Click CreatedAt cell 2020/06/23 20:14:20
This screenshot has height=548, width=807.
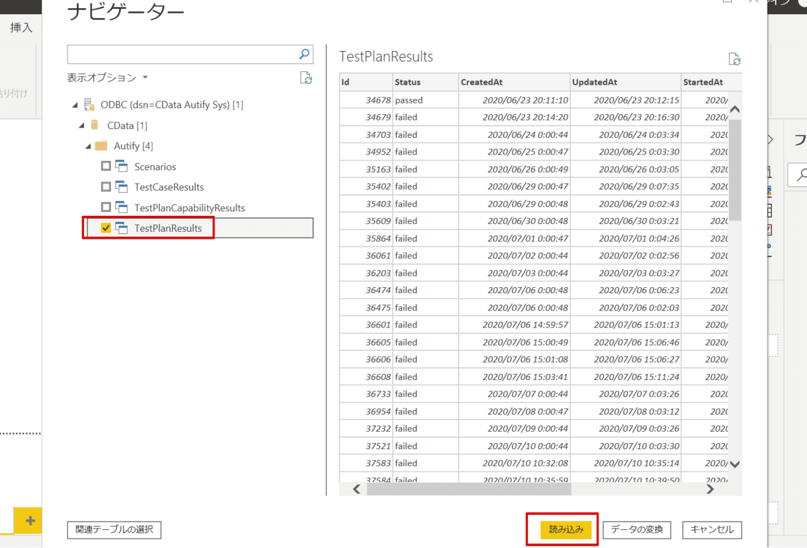tap(514, 117)
